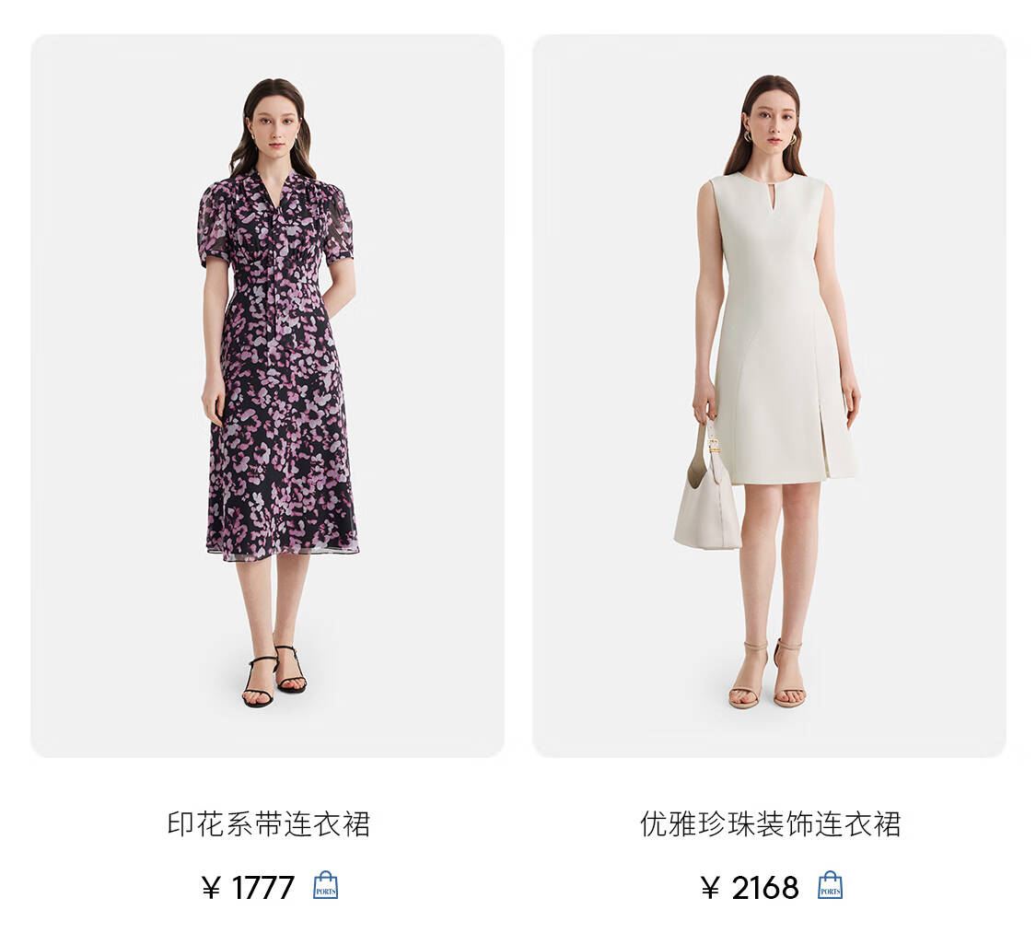The width and height of the screenshot is (1036, 945).
Task: Open the 优雅珍珠装饰连衣裙 product title
Action: (x=770, y=824)
